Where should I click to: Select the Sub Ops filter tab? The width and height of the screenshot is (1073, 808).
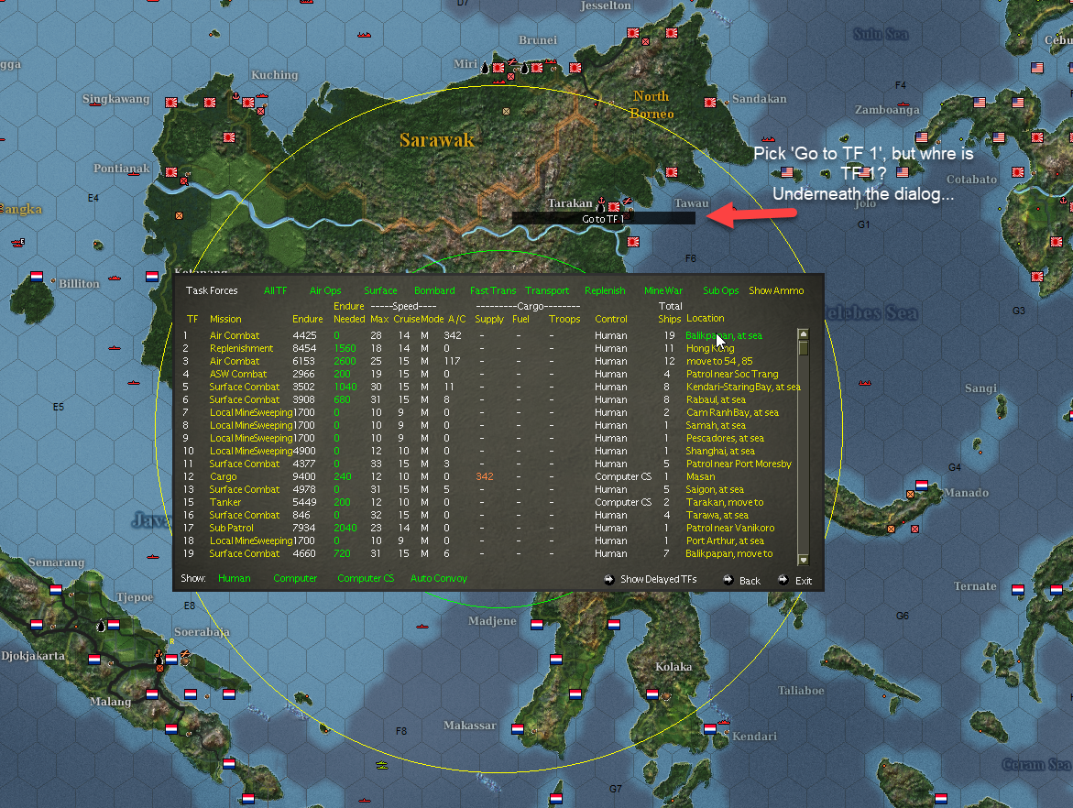[x=720, y=290]
